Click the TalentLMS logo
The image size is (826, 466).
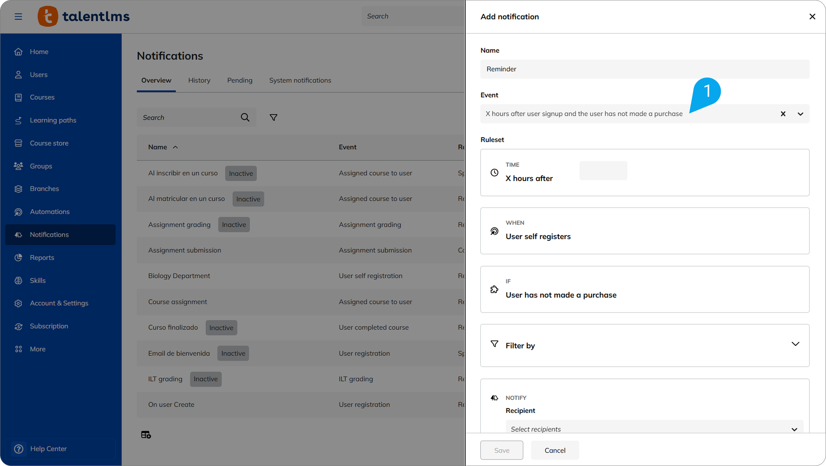[84, 16]
